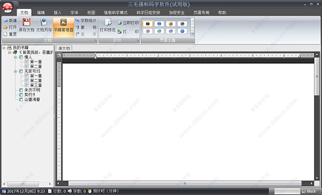Click the red mushroom application logo
This screenshot has height=195, width=322.
8,7
